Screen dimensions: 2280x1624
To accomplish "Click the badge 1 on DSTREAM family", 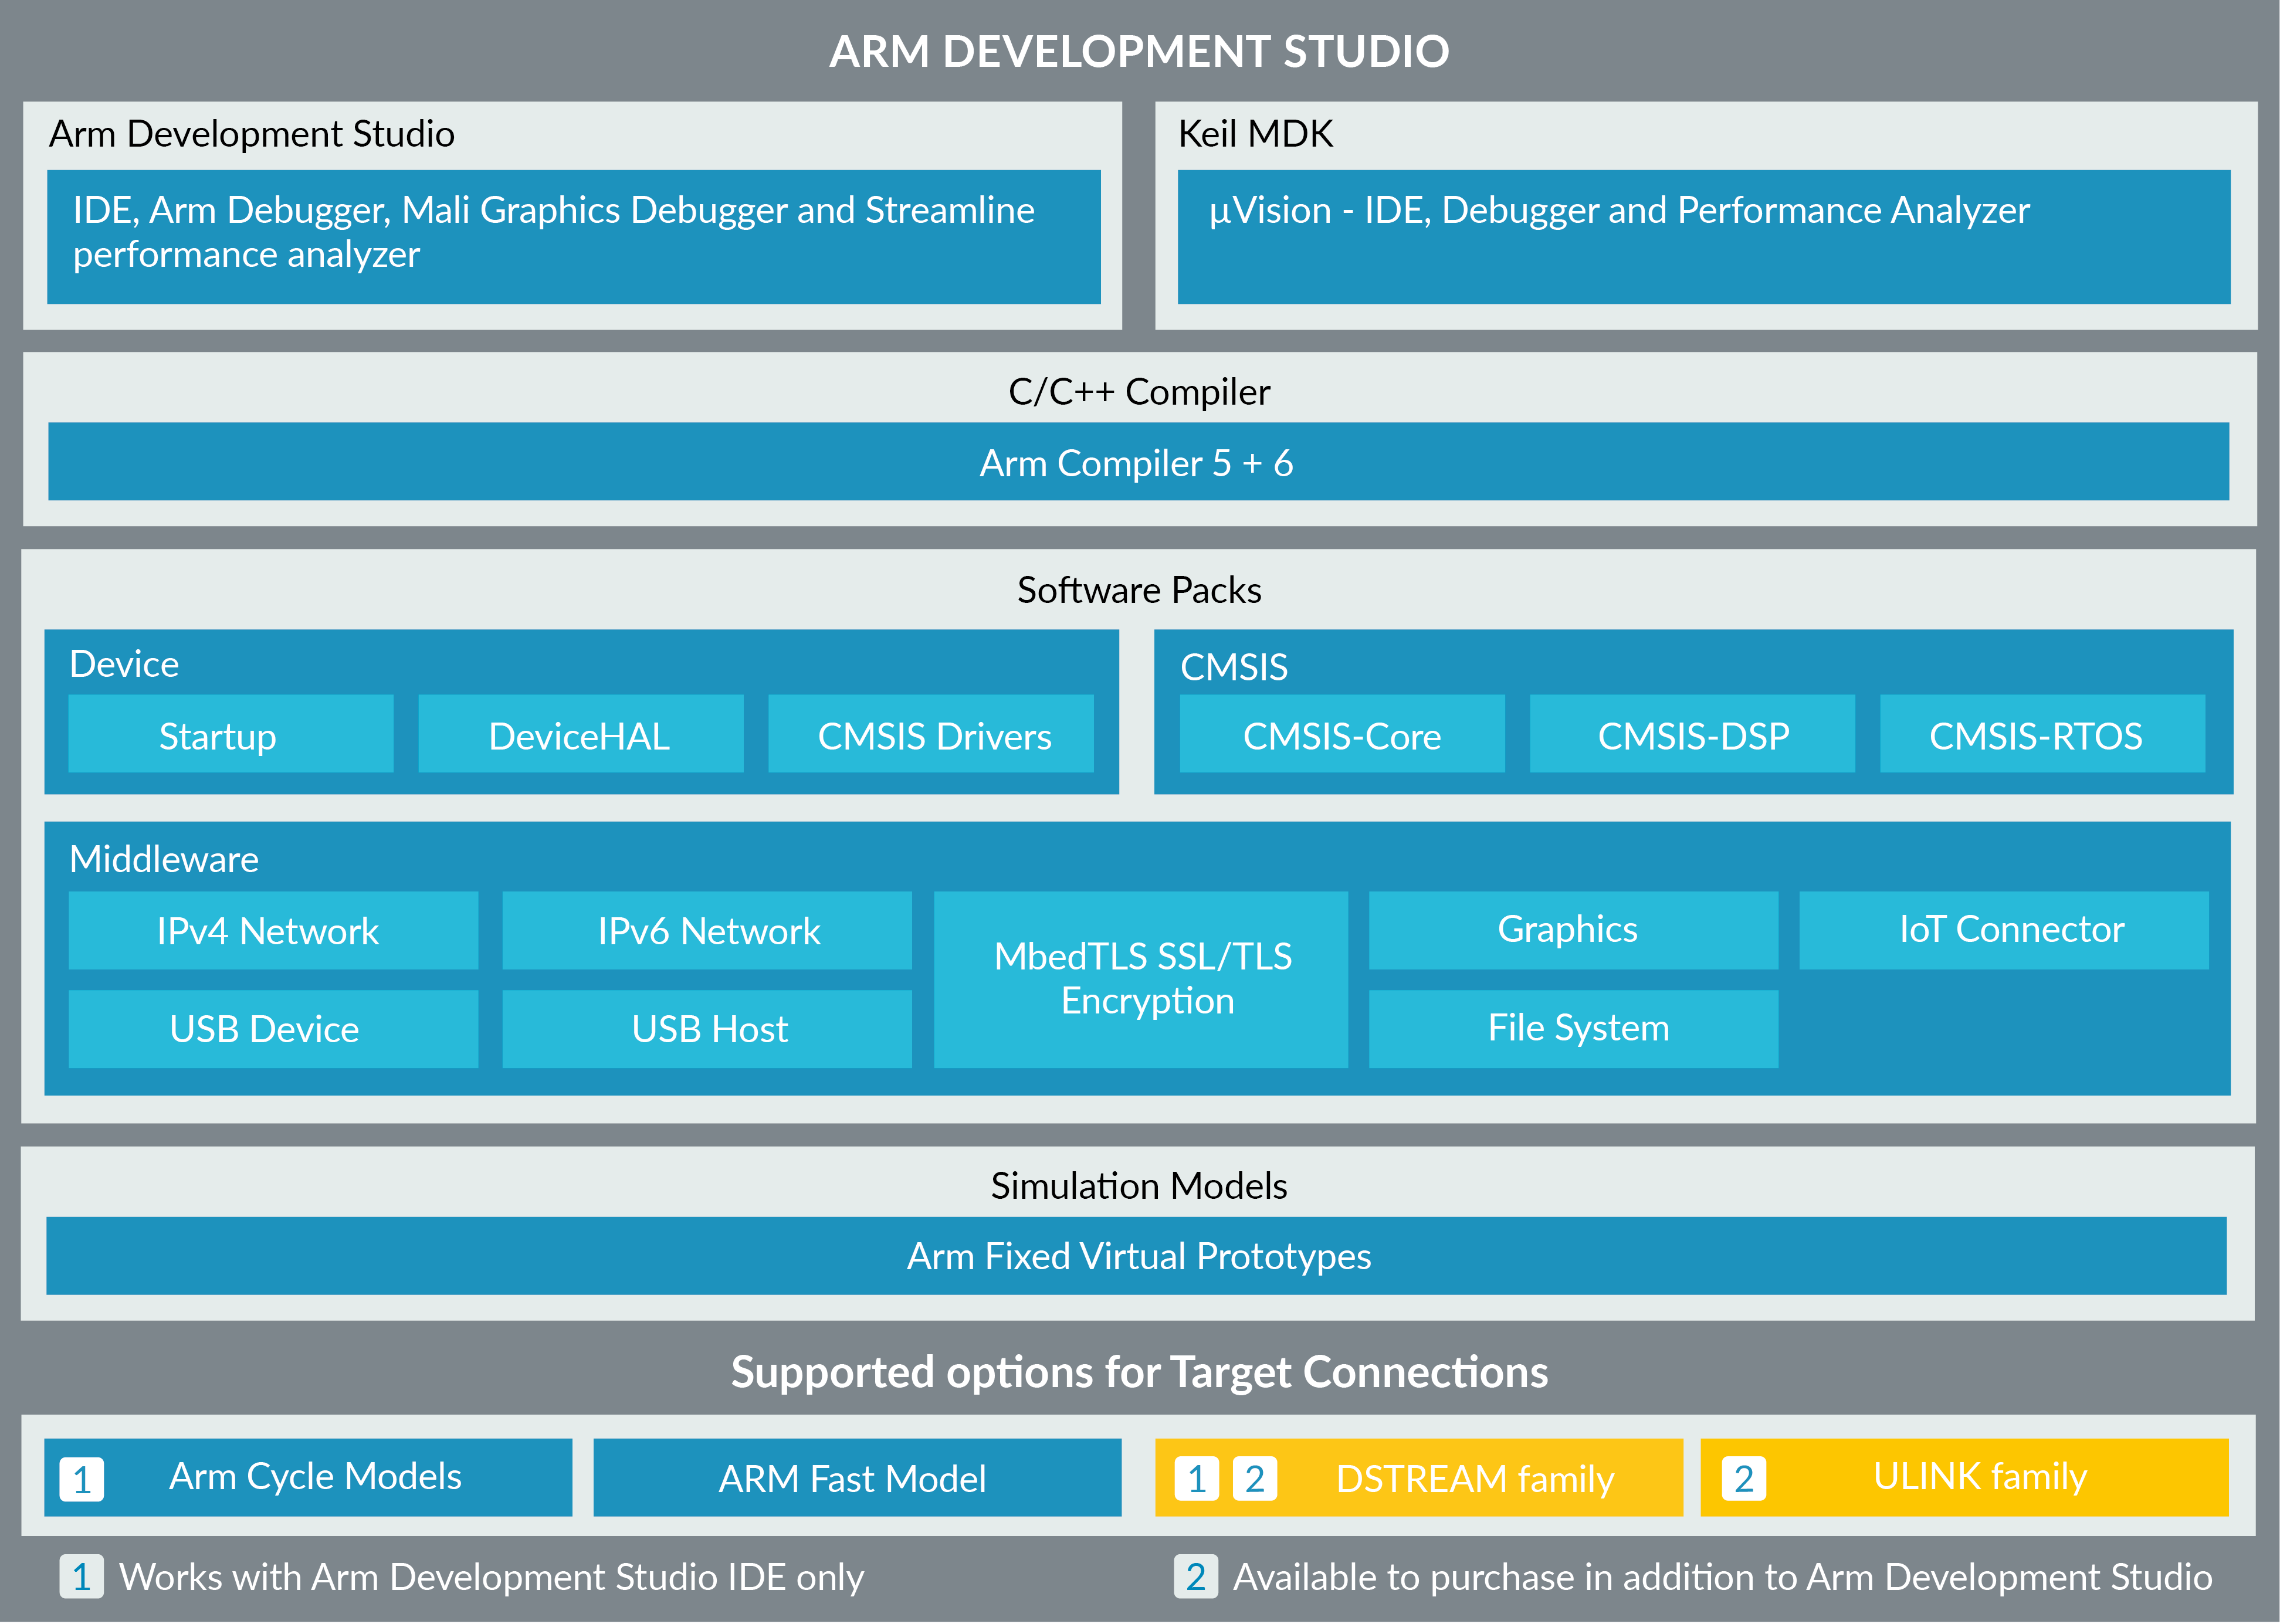I will tap(1196, 1478).
